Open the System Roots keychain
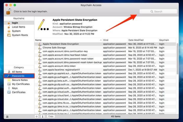 pos(20,35)
